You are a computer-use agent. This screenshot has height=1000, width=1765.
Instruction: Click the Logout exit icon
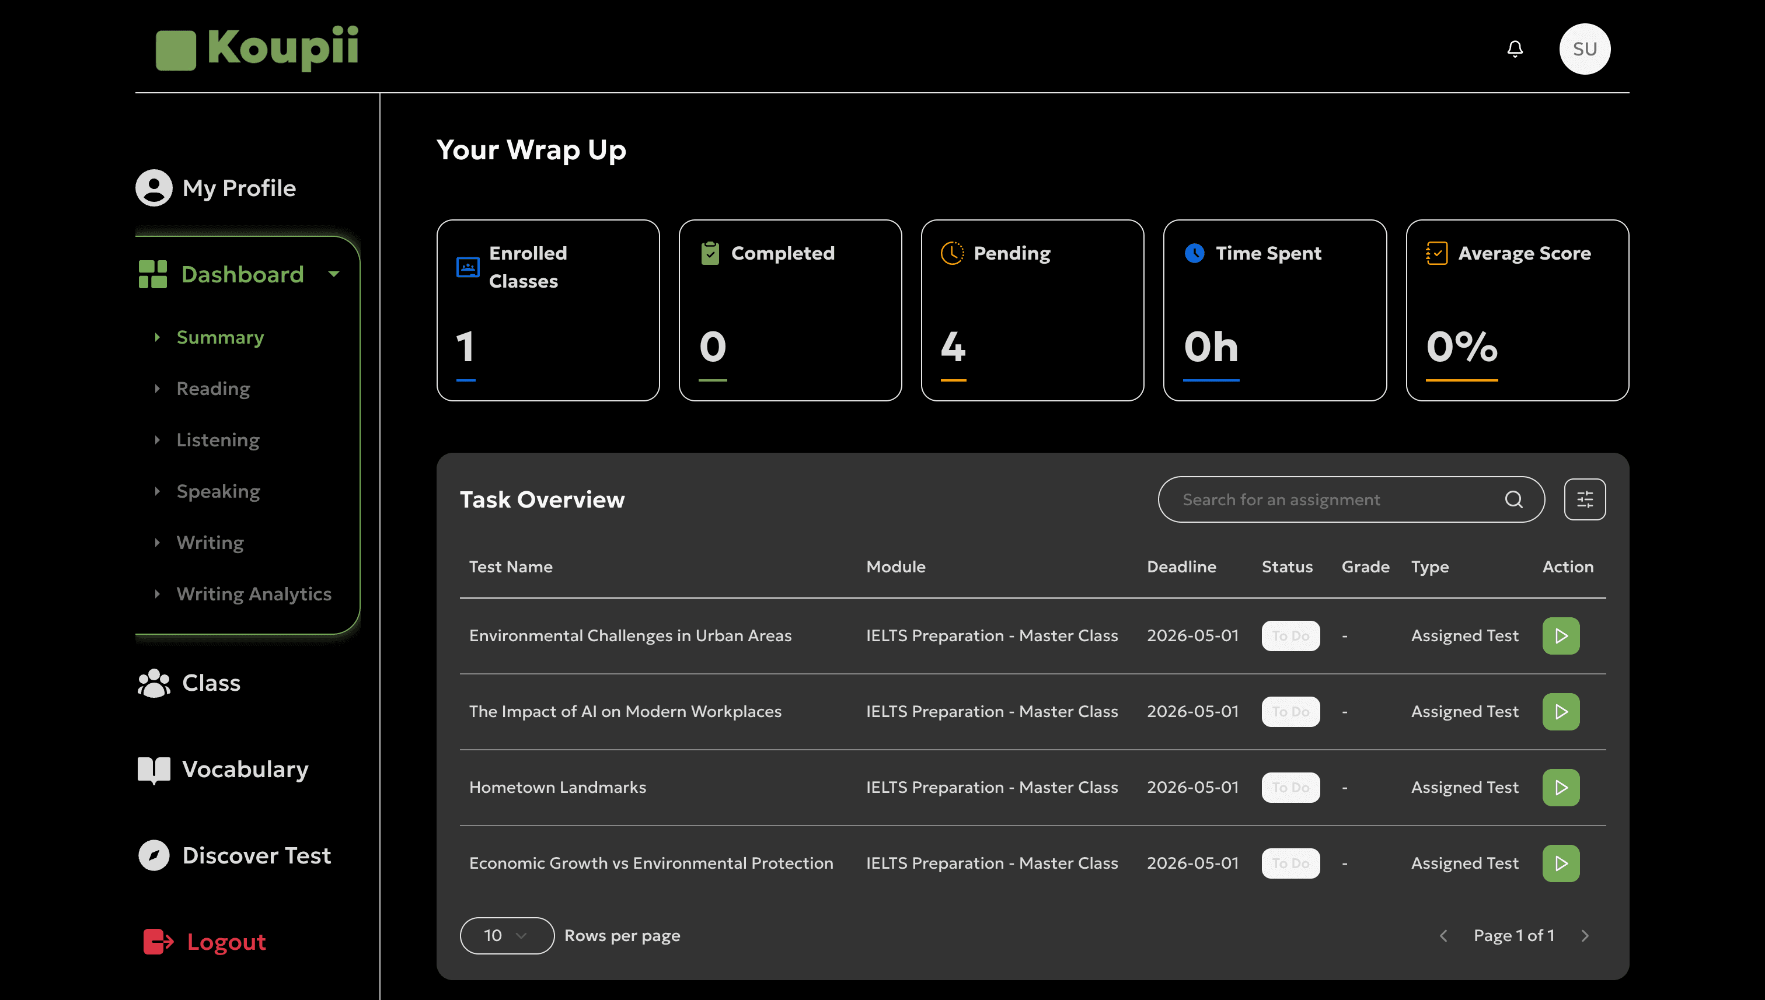(x=158, y=942)
